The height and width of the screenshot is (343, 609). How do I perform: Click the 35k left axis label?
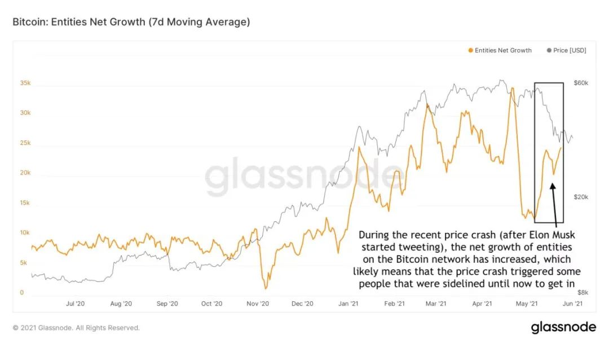click(x=25, y=83)
